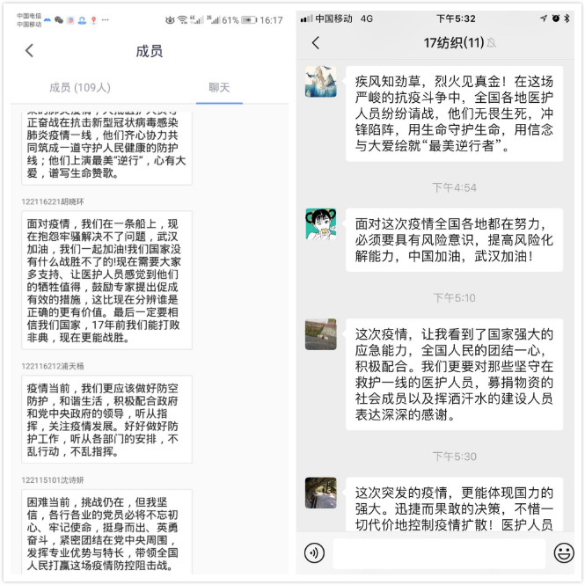The image size is (585, 585).
Task: Tap the 17纺织(11) chat title
Action: pos(454,43)
